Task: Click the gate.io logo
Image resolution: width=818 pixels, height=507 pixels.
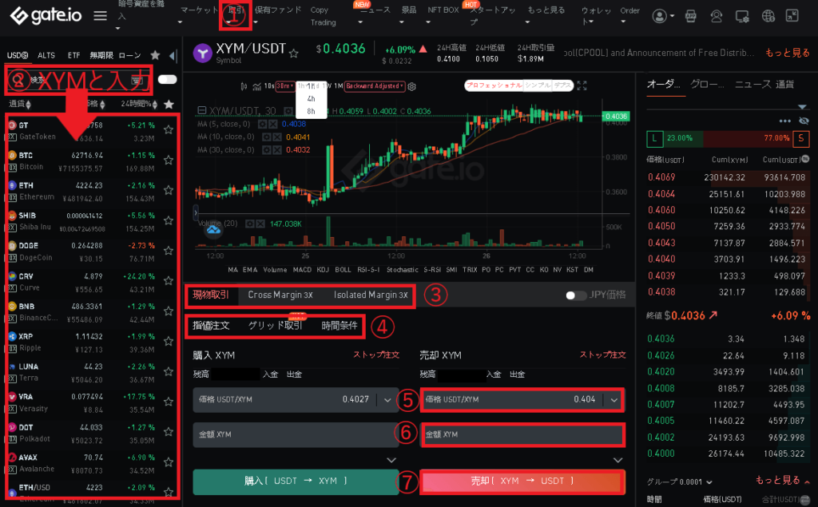Action: 46,16
